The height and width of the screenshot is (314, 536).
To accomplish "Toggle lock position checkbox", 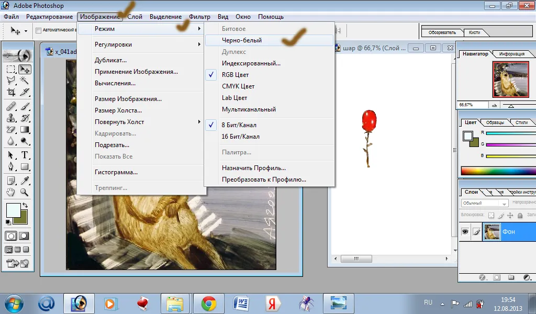I will [x=510, y=215].
